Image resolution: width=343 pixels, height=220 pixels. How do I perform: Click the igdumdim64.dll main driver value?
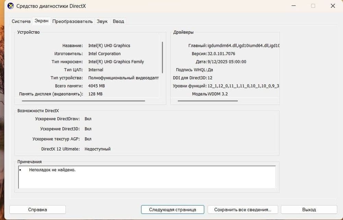244,46
